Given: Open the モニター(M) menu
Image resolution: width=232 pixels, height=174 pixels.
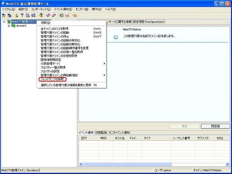Looking at the screenshot, I should pyautogui.click(x=82, y=9).
